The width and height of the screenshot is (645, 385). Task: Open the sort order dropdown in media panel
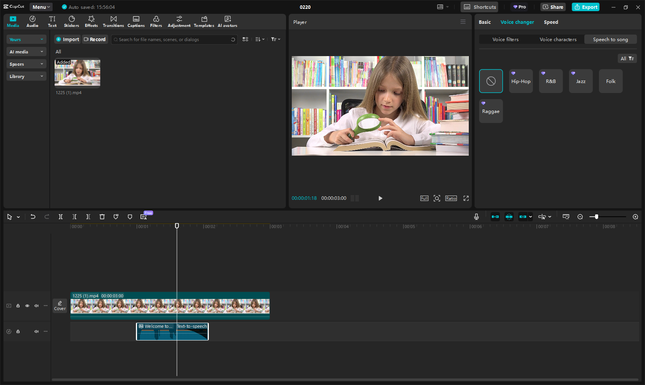point(260,39)
